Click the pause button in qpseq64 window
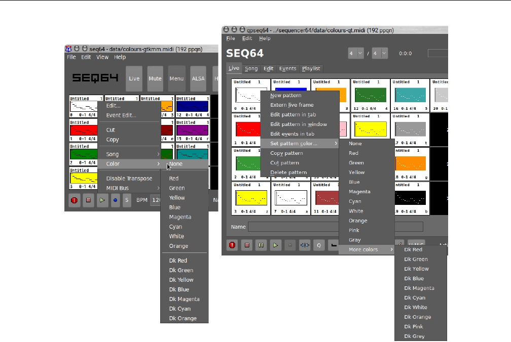Image resolution: width=511 pixels, height=342 pixels. [x=261, y=245]
